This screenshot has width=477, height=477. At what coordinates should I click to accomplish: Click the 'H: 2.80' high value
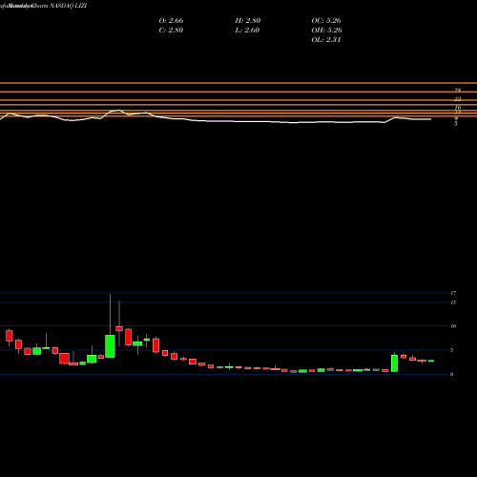pyautogui.click(x=248, y=21)
